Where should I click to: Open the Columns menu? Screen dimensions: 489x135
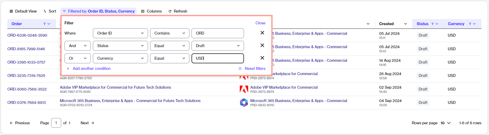tap(151, 11)
